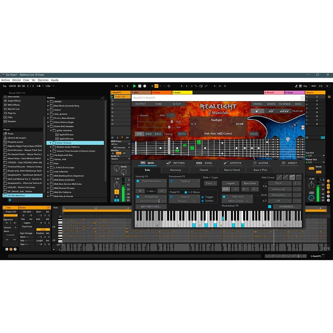Select the Bass'n'Pick mode tab
This screenshot has height=333, width=333.
coord(260,170)
